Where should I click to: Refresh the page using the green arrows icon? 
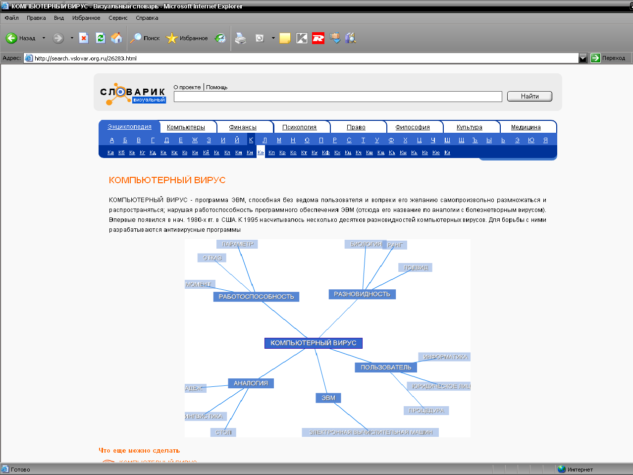click(101, 38)
